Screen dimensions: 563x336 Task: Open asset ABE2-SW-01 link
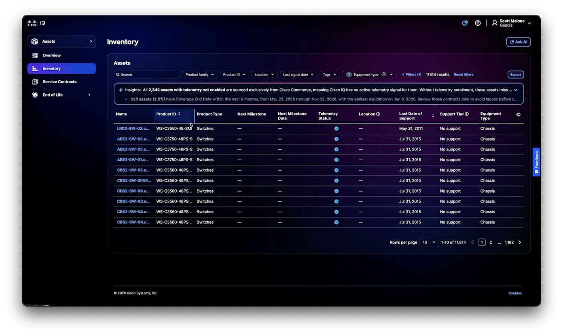tap(133, 160)
